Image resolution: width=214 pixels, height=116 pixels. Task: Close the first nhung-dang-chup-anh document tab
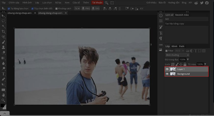point(35,13)
